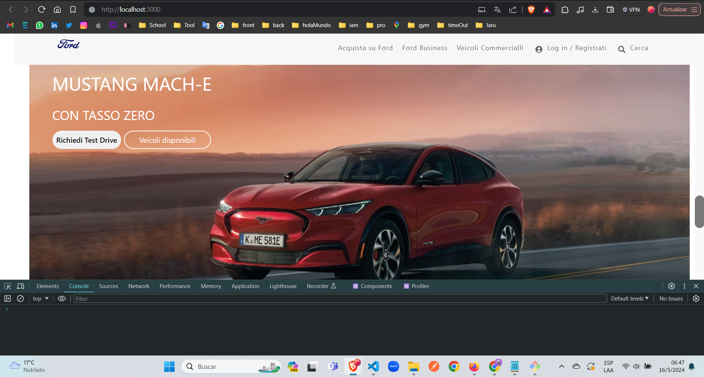This screenshot has height=377, width=704.
Task: Open the Application tab in DevTools
Action: pyautogui.click(x=245, y=286)
